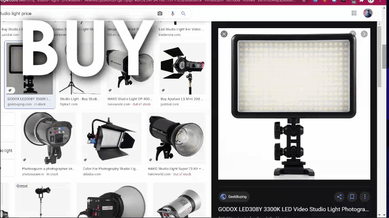Open GODOX LED308Y 3300K title link
This screenshot has width=389, height=218.
point(293,209)
